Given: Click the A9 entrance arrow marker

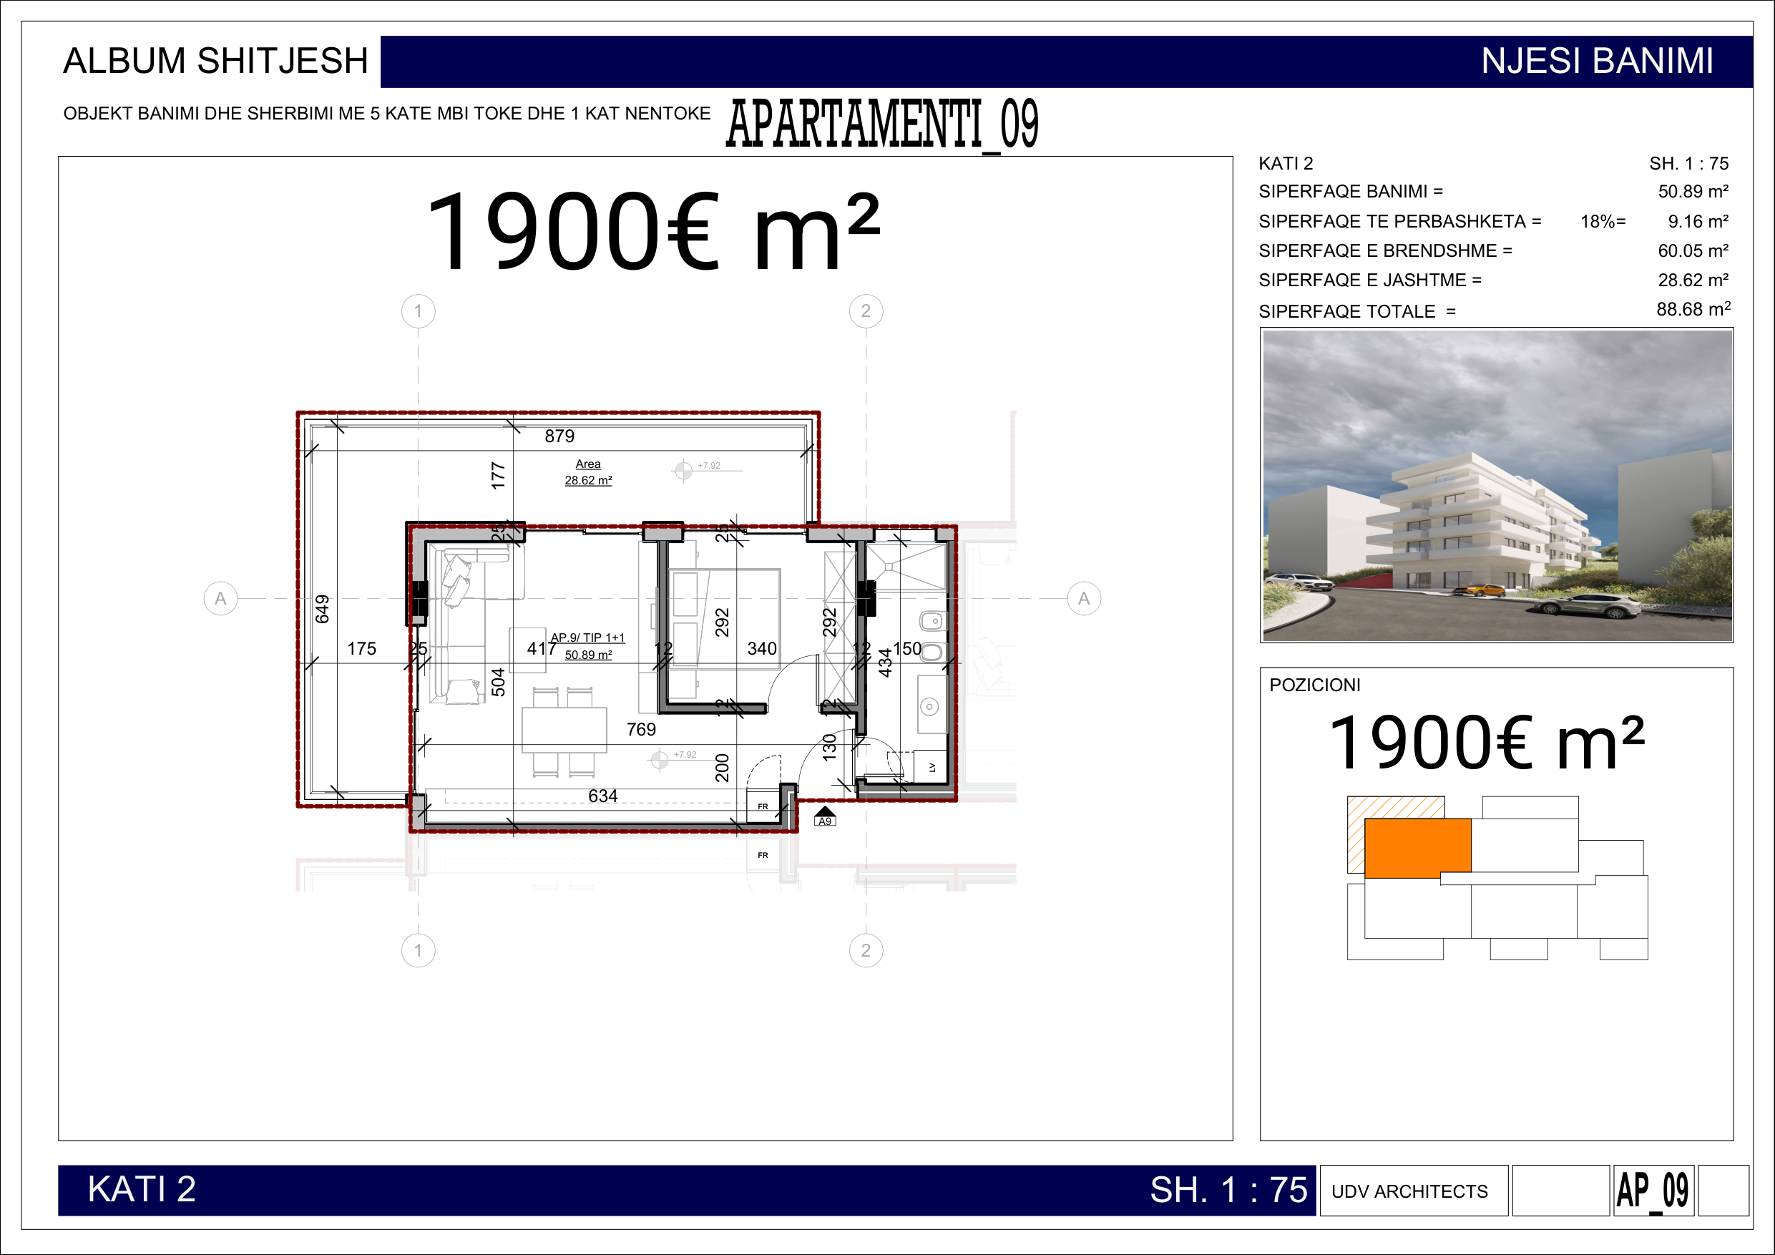Looking at the screenshot, I should pyautogui.click(x=825, y=816).
